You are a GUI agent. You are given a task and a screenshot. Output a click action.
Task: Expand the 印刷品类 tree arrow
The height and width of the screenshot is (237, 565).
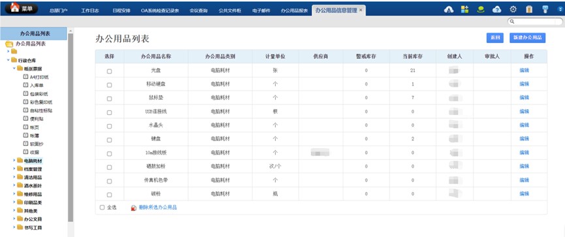click(x=14, y=202)
